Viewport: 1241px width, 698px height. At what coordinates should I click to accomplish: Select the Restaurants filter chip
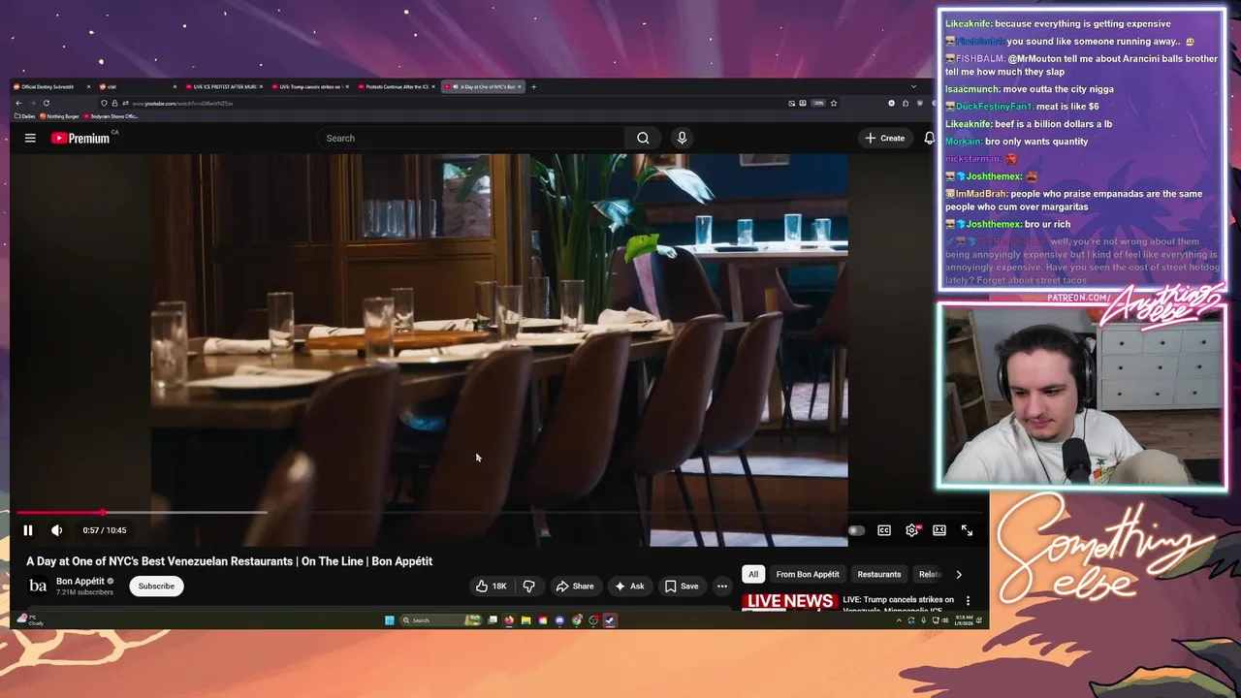(x=879, y=574)
